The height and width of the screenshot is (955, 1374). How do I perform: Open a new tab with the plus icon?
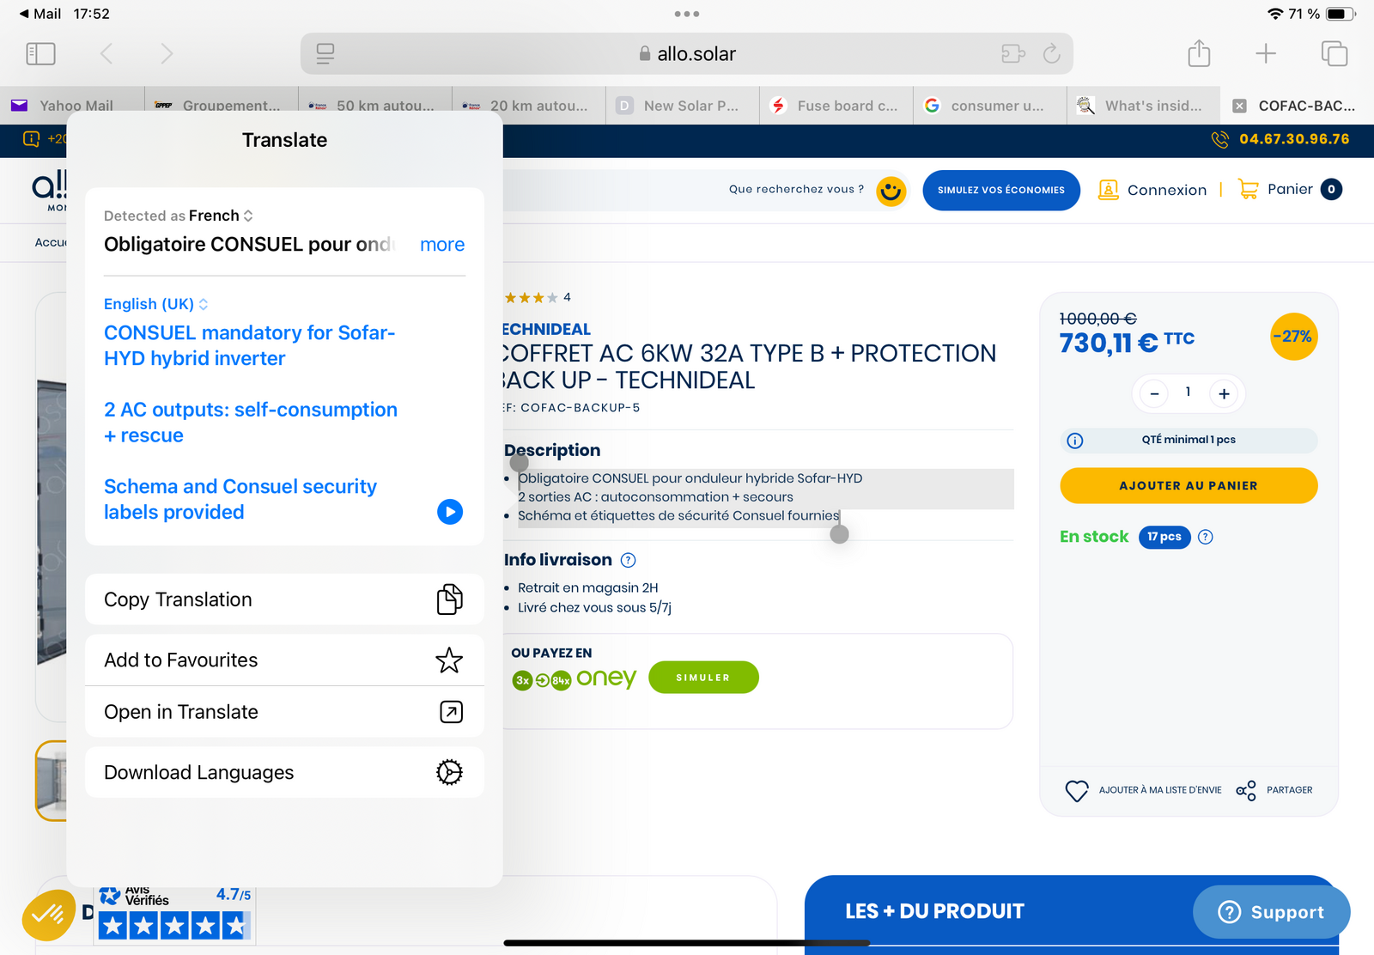point(1266,54)
